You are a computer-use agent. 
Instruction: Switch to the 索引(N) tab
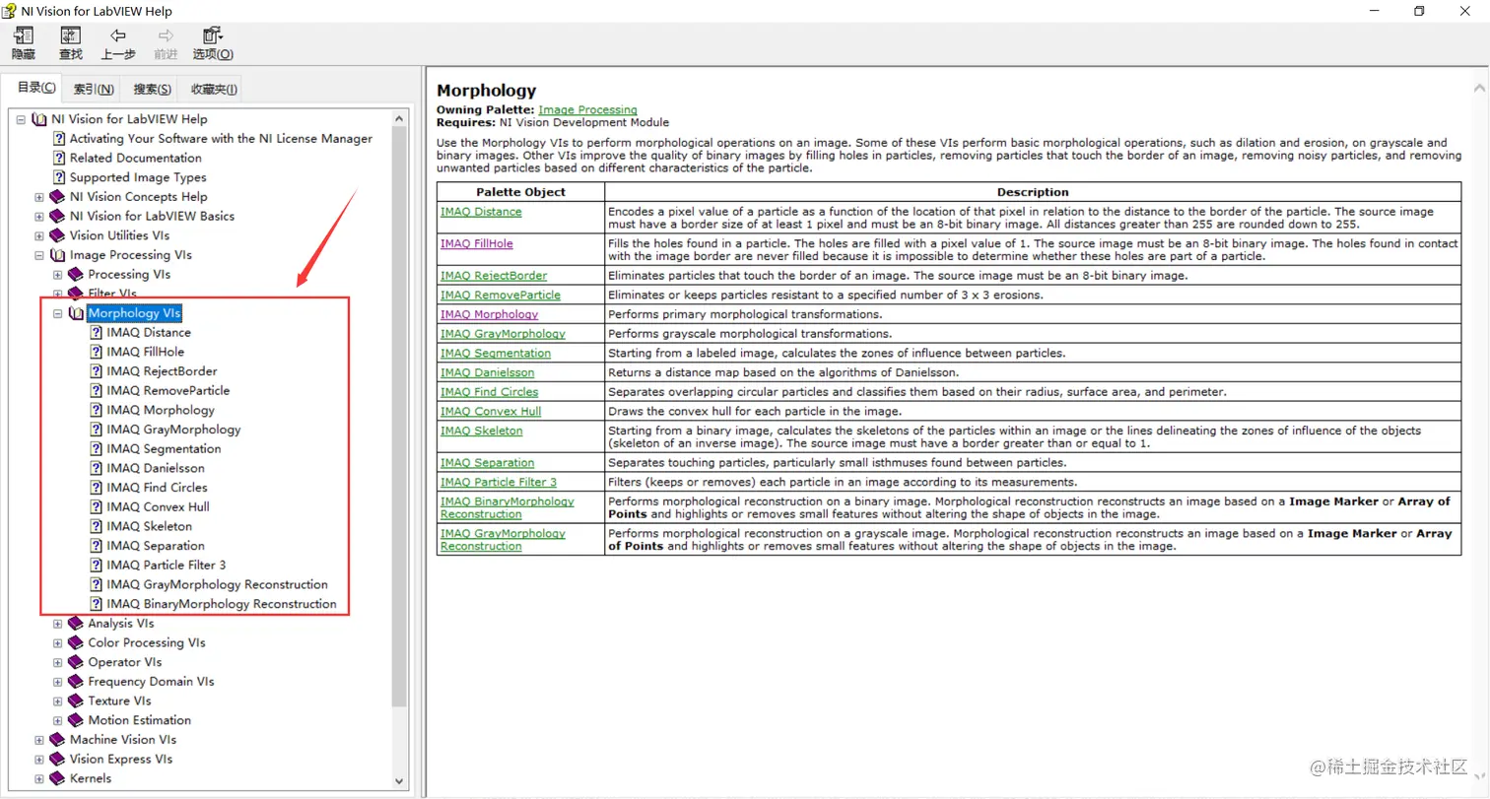coord(94,89)
